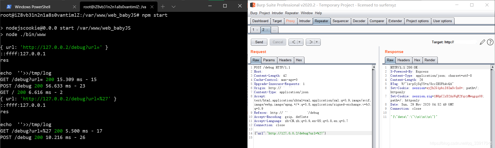Select the Response Hex tab
This screenshot has height=148, width=495.
click(417, 60)
